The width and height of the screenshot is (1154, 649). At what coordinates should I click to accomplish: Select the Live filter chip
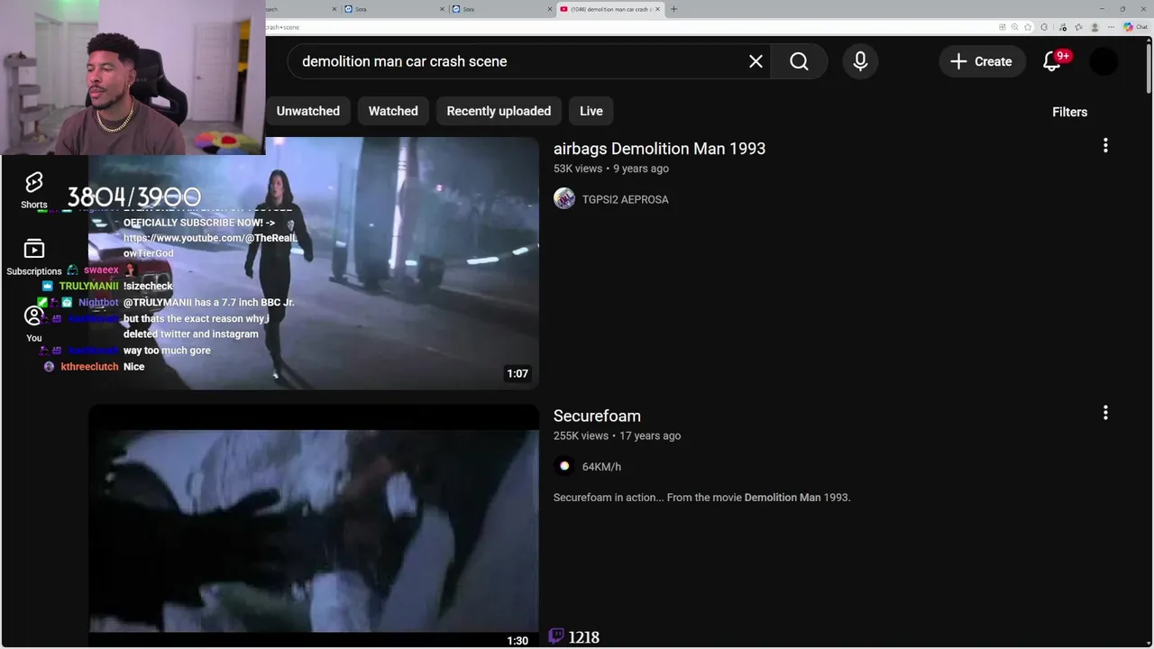(x=591, y=111)
